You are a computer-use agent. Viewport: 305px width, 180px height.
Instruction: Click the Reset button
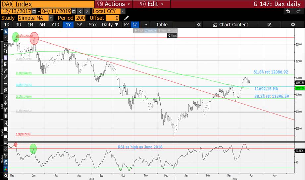click(x=172, y=36)
